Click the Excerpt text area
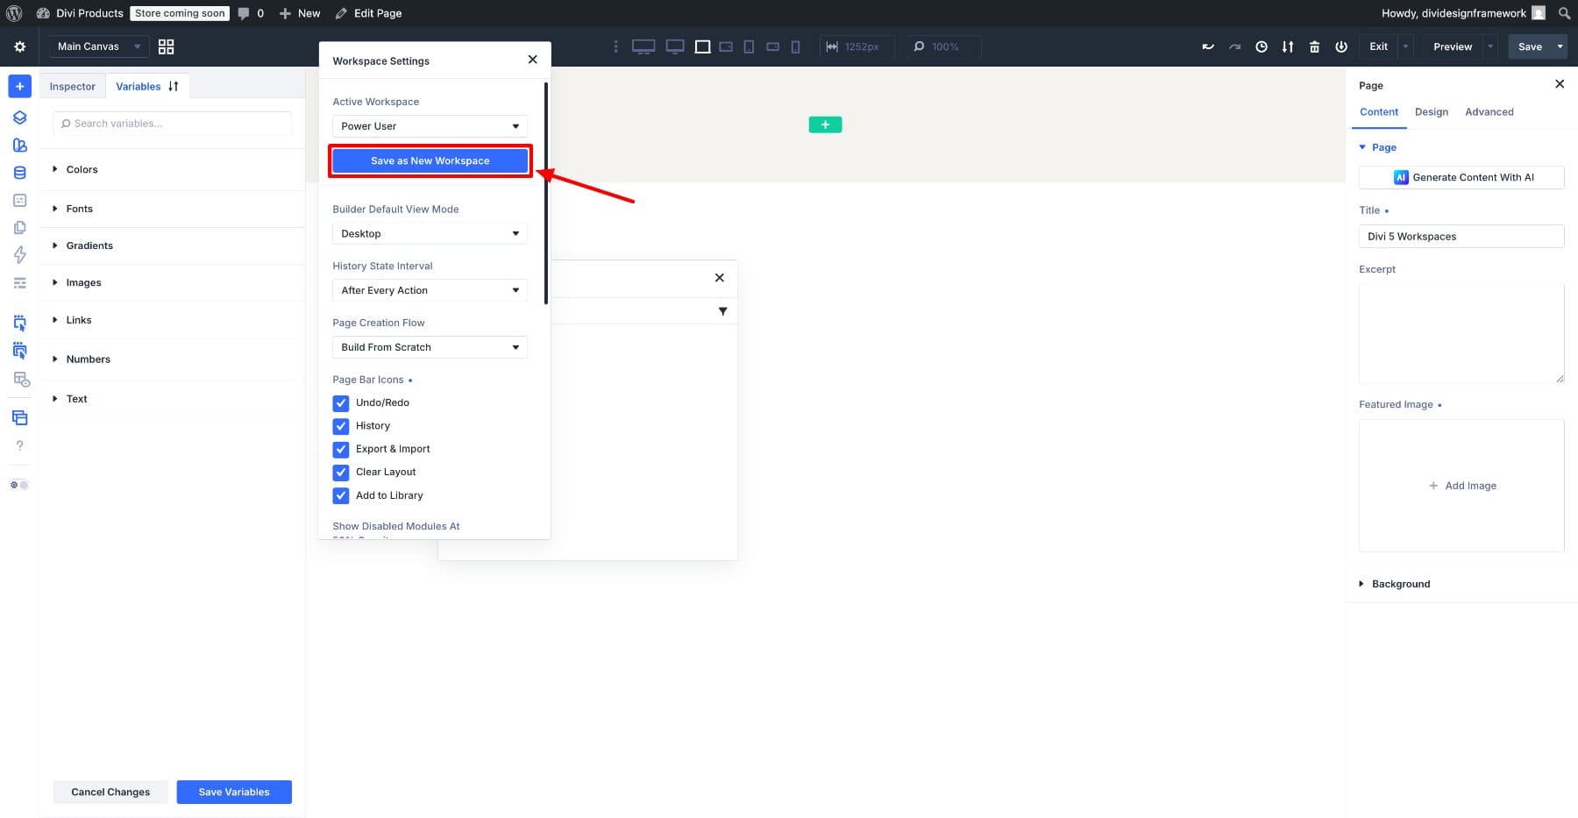1578x818 pixels. [1461, 333]
